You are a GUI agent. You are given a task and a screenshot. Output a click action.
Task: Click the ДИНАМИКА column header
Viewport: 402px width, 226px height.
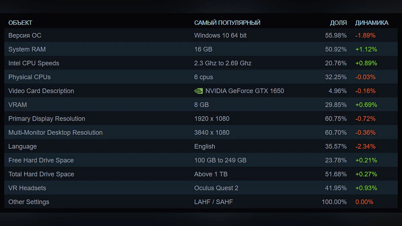(372, 23)
